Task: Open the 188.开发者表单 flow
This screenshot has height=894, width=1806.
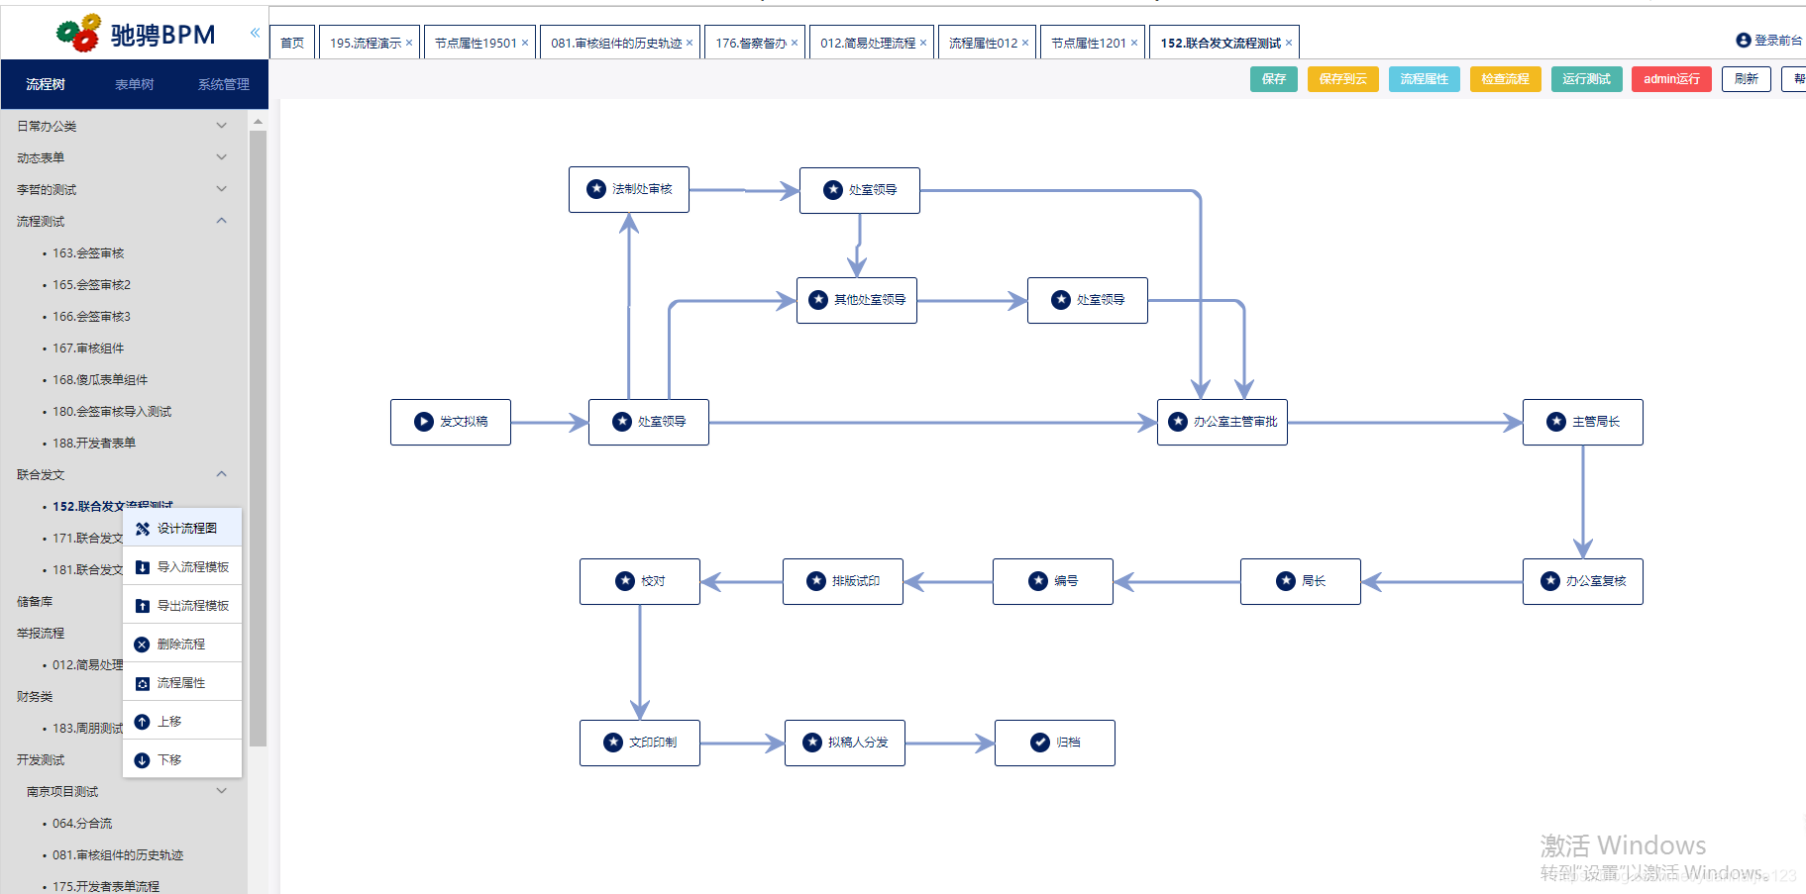Action: (94, 444)
